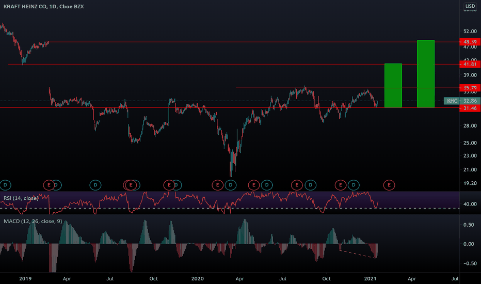
Task: Open the earnings E marker from February 2019
Action: tap(49, 185)
